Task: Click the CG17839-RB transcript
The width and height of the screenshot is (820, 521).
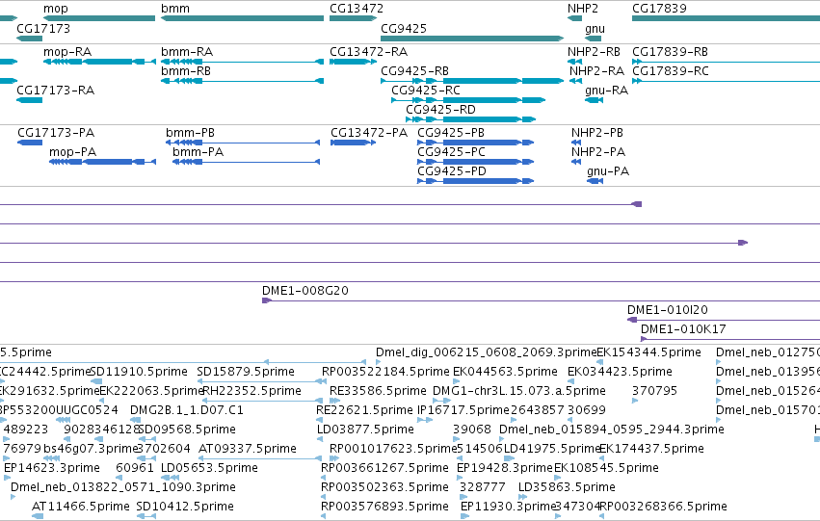Action: 726,62
